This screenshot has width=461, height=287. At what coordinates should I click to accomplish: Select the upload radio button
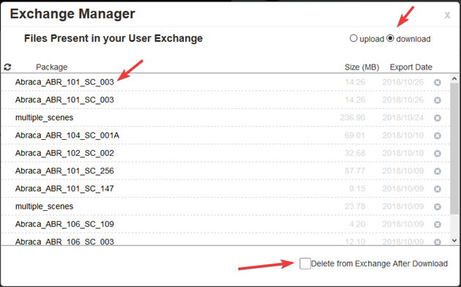point(353,38)
